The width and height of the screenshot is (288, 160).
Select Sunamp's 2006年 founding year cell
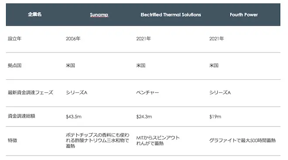73,38
